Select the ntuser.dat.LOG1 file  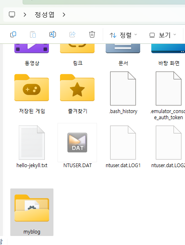click(123, 147)
